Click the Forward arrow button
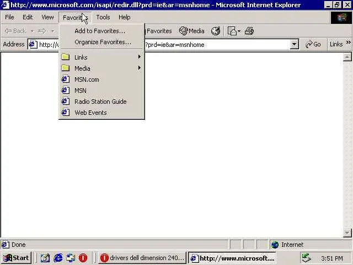This screenshot has height=265, width=353. (42, 31)
